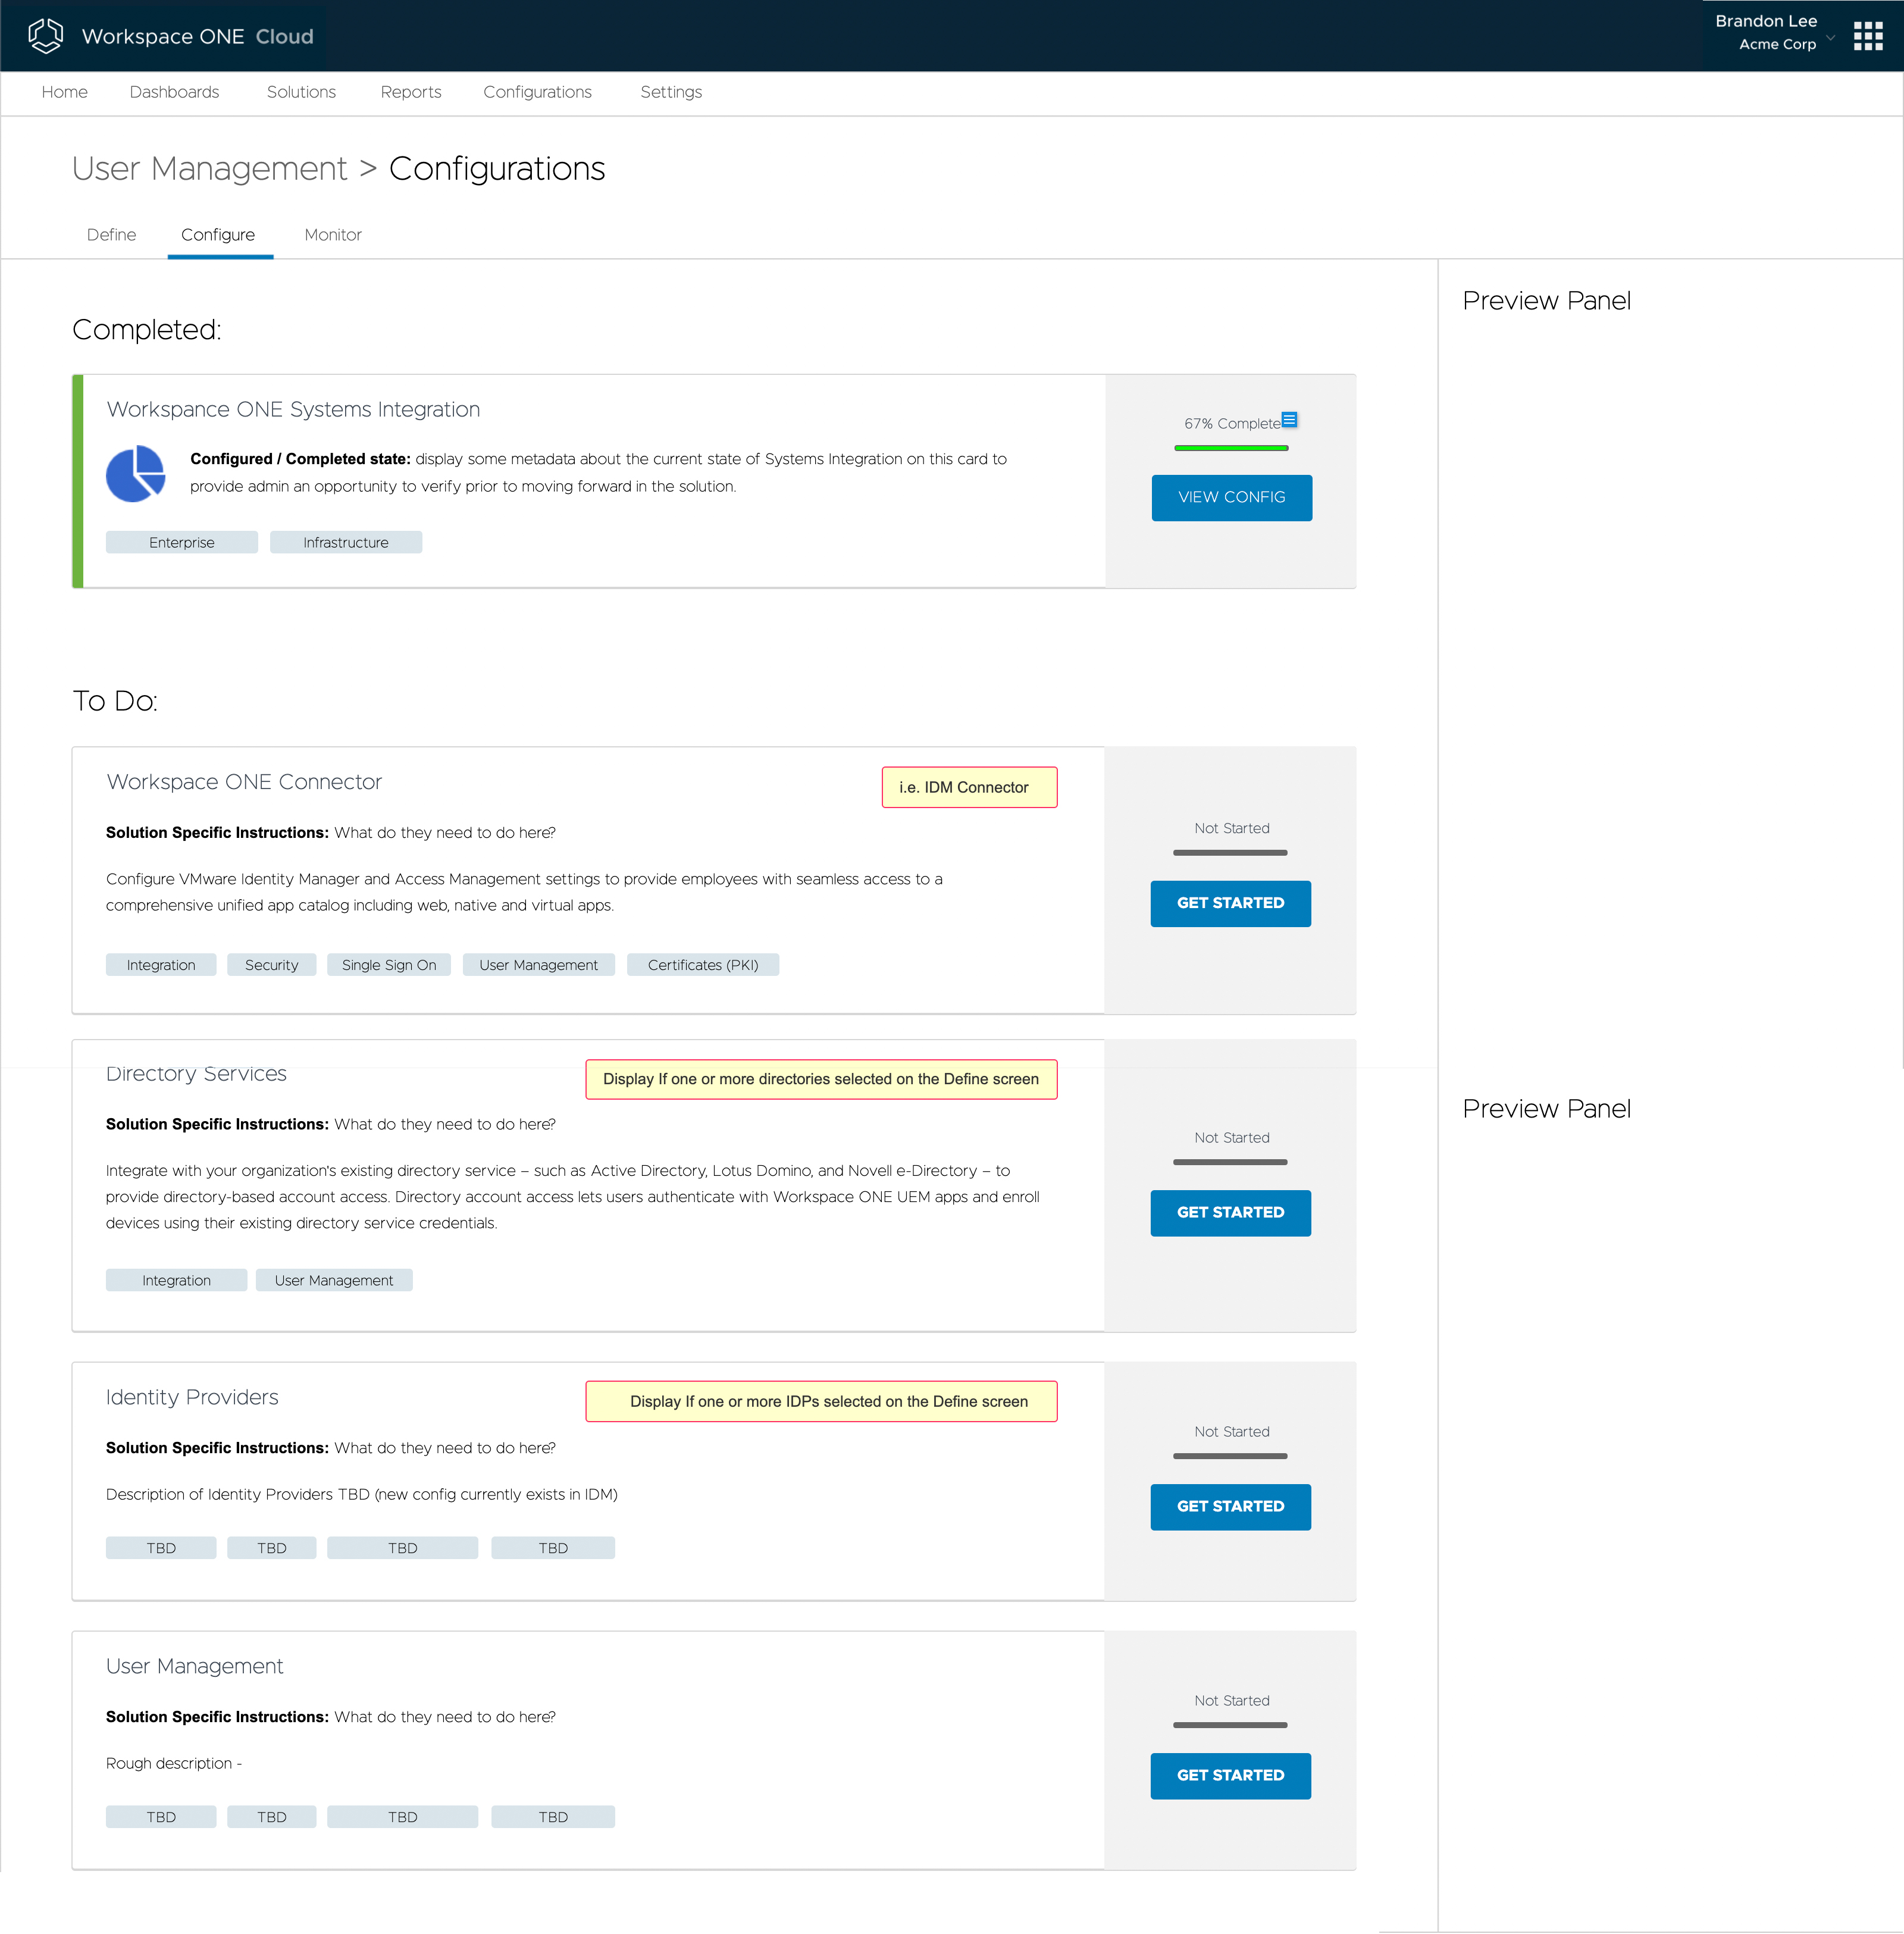Open the Configurations menu item
The width and height of the screenshot is (1904, 1934).
point(537,92)
